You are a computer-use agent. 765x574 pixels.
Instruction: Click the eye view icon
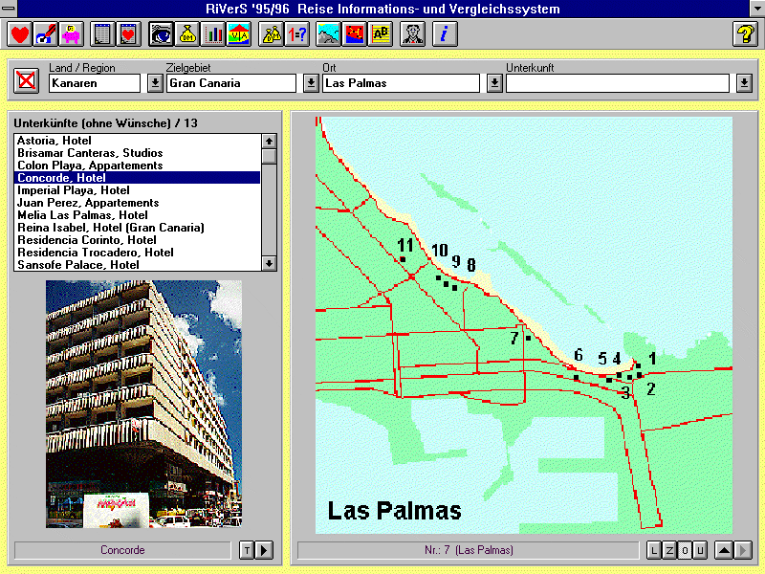tap(162, 35)
